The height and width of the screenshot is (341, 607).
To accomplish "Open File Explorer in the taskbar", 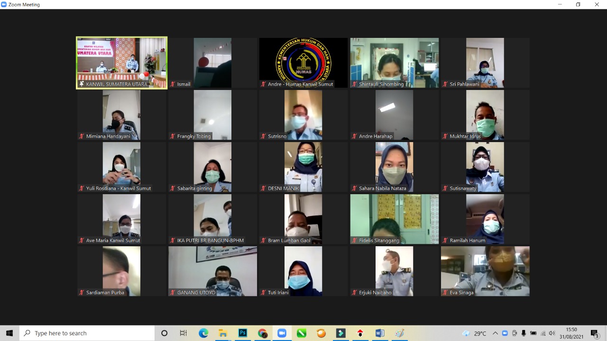I will [x=223, y=333].
